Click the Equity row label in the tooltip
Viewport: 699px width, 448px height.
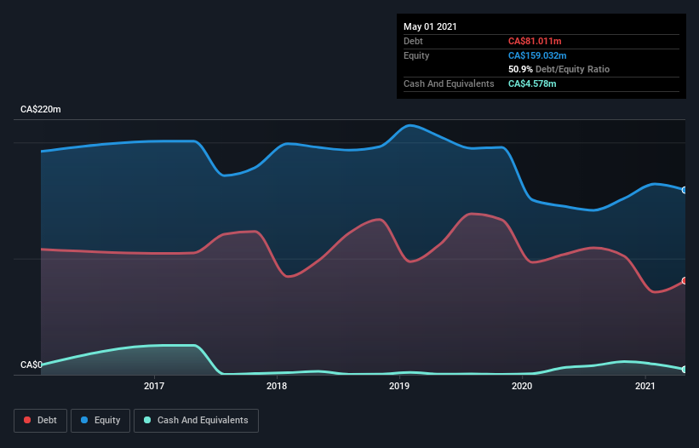tap(416, 55)
